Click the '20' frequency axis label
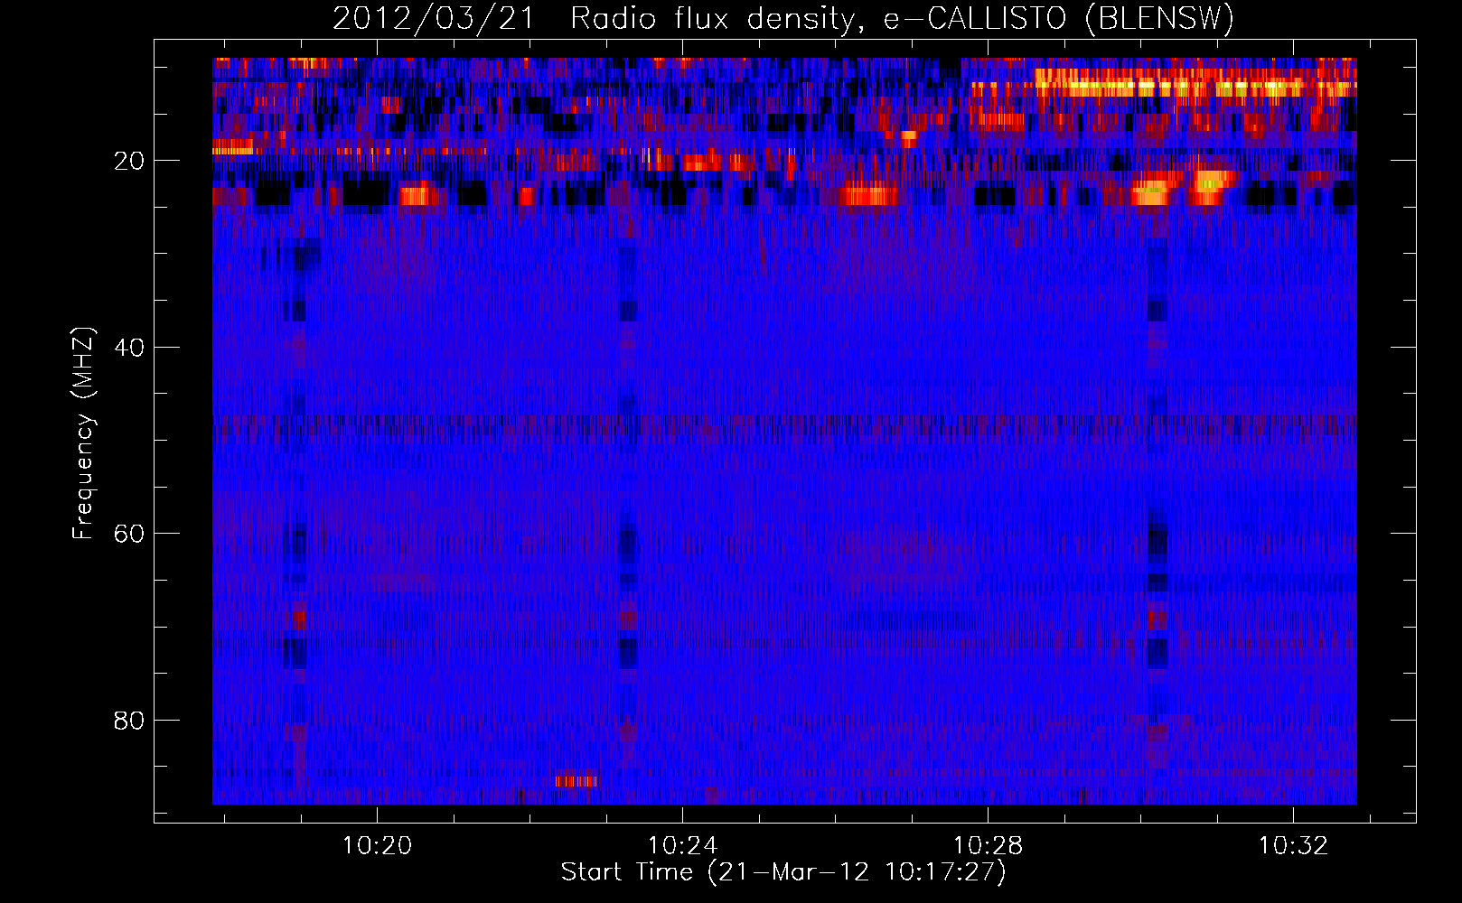Image resolution: width=1462 pixels, height=903 pixels. tap(129, 161)
